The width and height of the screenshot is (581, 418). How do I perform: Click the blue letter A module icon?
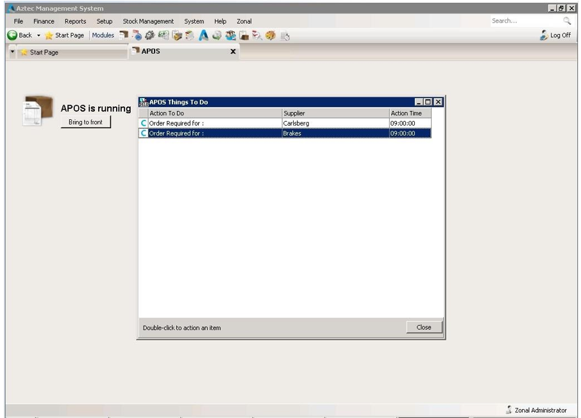(x=203, y=35)
